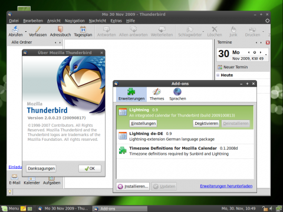This screenshot has width=283, height=212.
Task: Click the network icon in system tray
Action: click(x=279, y=208)
